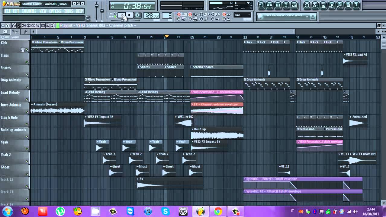Open the project info button
The height and width of the screenshot is (217, 386).
coord(348,5)
